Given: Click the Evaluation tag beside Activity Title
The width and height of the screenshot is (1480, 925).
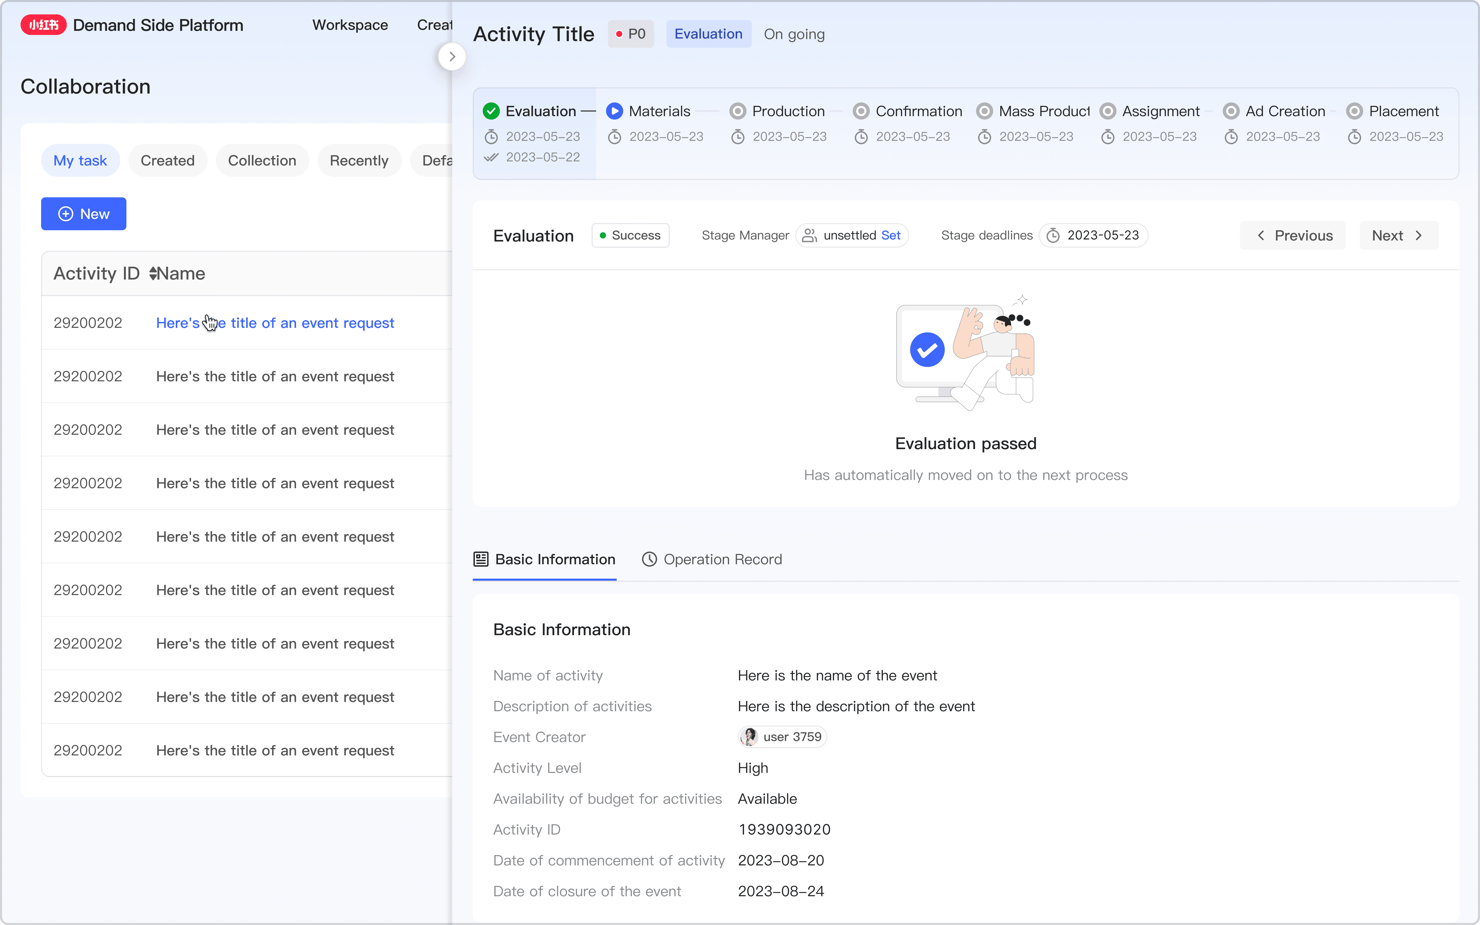Looking at the screenshot, I should [709, 34].
